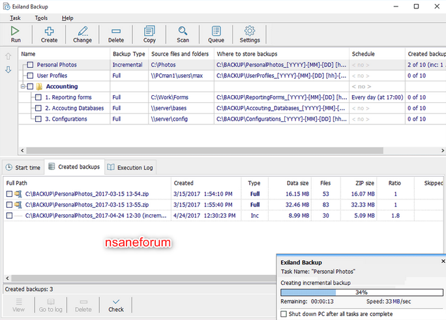This screenshot has width=446, height=320.
Task: Click the Check button
Action: point(116,305)
